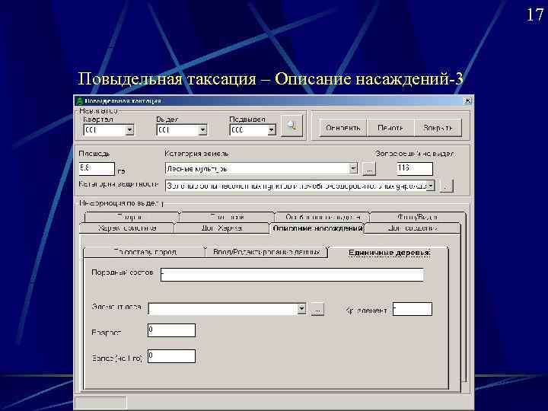Click the application icon in title bar
The height and width of the screenshot is (411, 548).
pyautogui.click(x=80, y=101)
